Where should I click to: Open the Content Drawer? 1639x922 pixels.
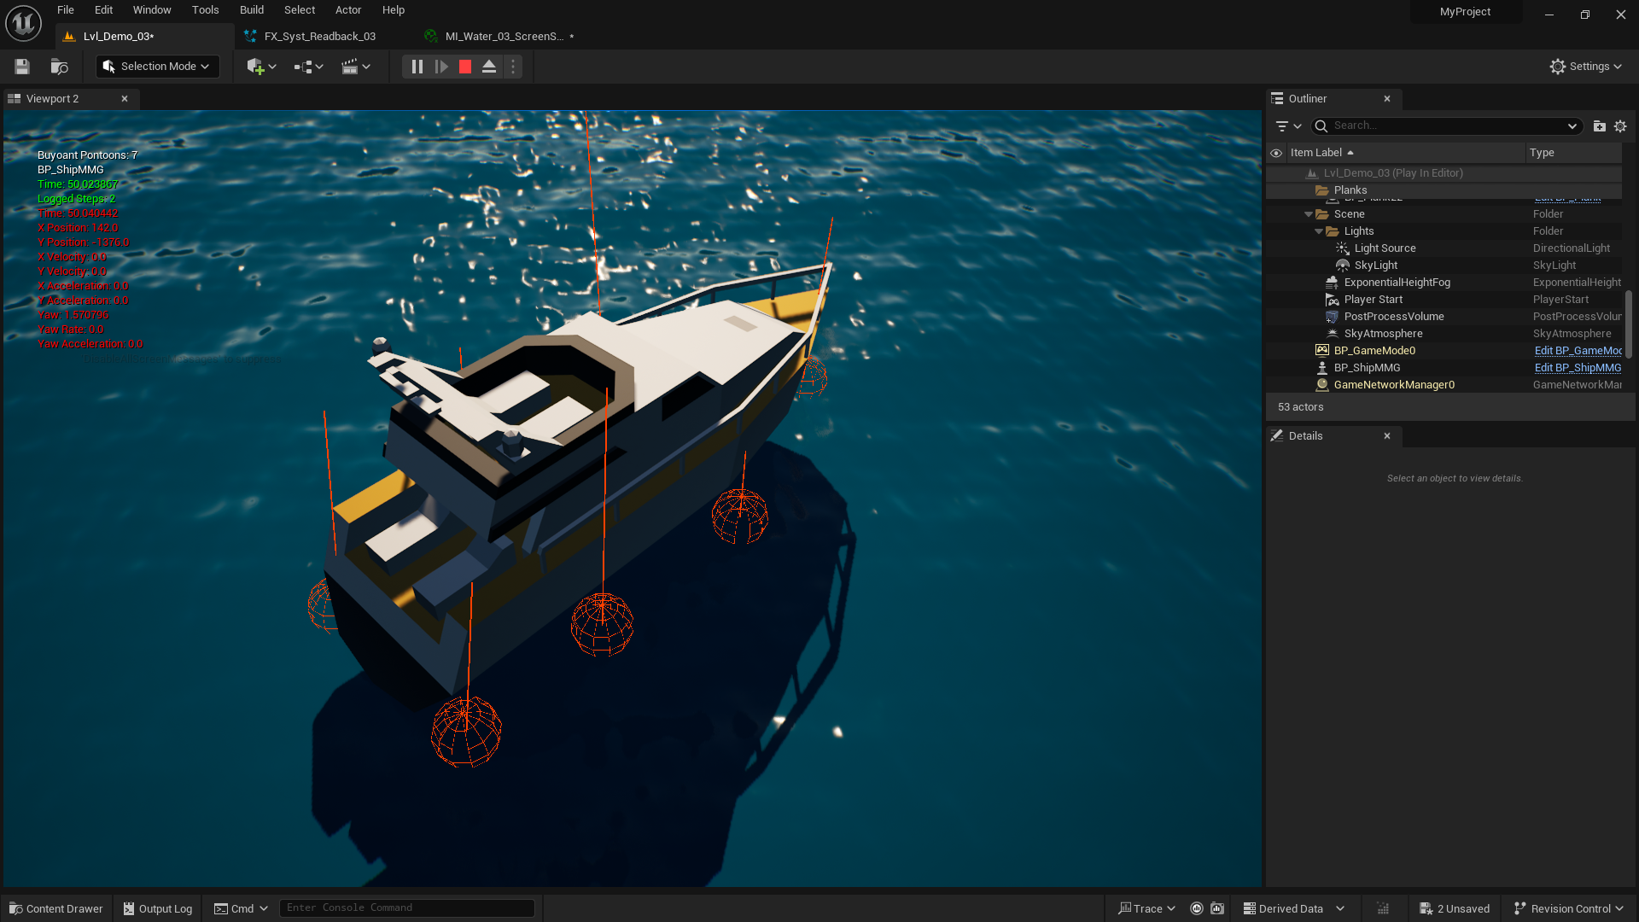(x=55, y=907)
